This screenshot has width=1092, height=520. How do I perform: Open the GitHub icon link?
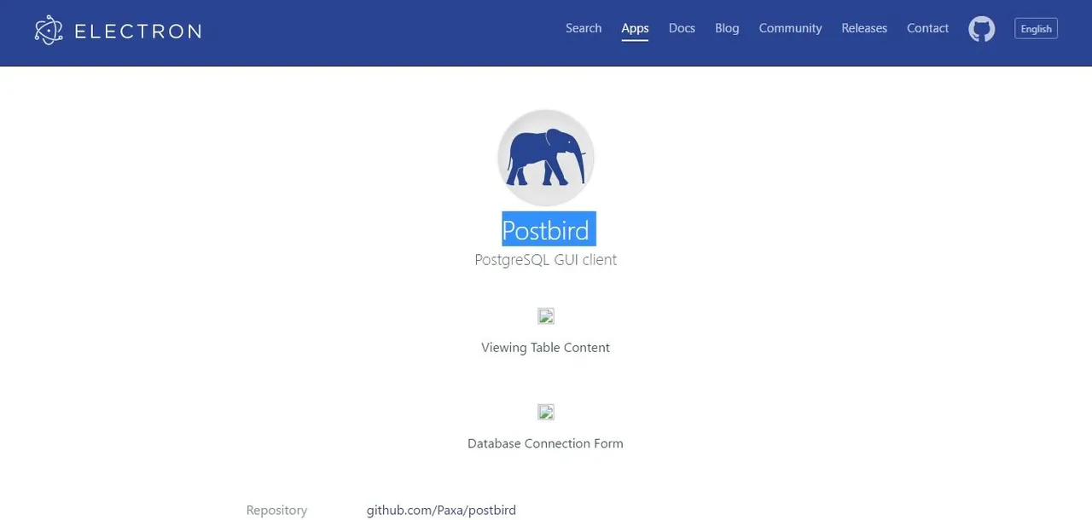coord(982,29)
